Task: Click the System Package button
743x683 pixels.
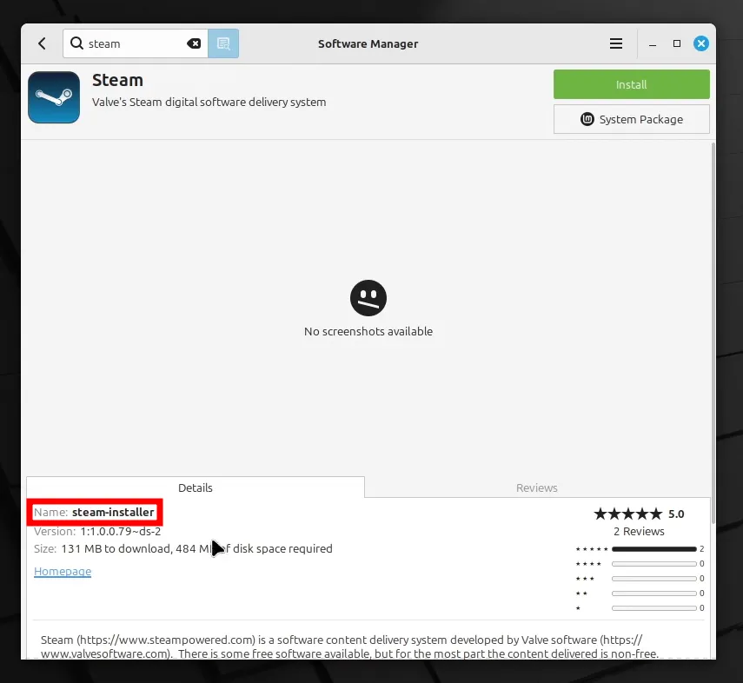Action: click(x=631, y=119)
